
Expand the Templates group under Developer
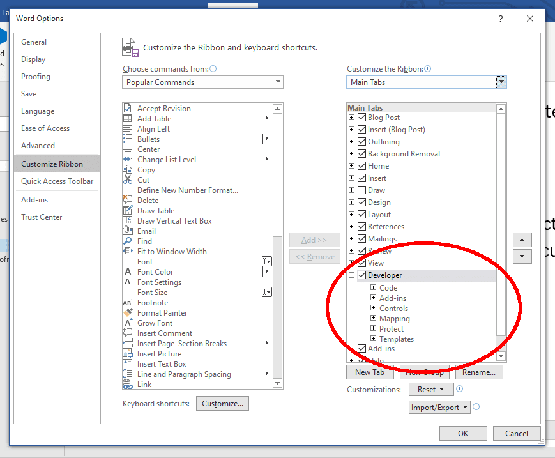pyautogui.click(x=373, y=339)
